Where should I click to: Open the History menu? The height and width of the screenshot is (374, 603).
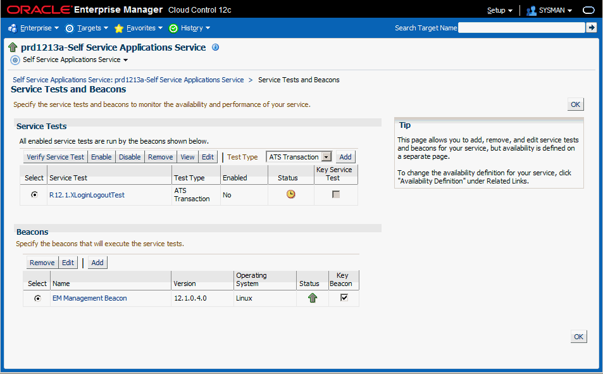[195, 28]
